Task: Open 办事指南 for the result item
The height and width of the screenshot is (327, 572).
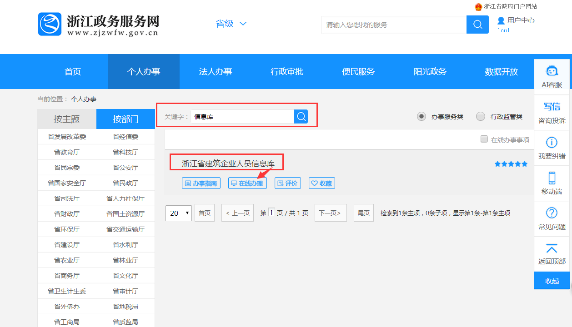Action: coord(201,183)
